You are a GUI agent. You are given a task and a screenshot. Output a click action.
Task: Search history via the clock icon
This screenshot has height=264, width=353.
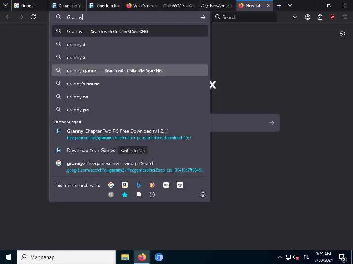tap(152, 195)
